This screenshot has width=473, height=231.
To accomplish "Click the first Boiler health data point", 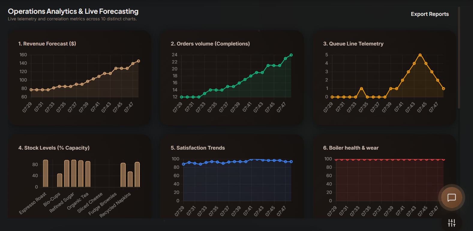I will click(336, 159).
